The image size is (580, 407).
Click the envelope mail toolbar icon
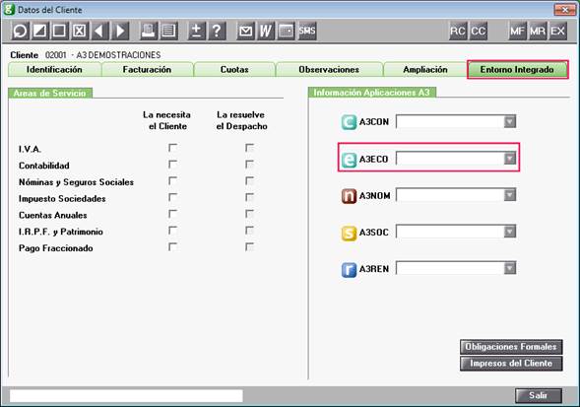[245, 31]
